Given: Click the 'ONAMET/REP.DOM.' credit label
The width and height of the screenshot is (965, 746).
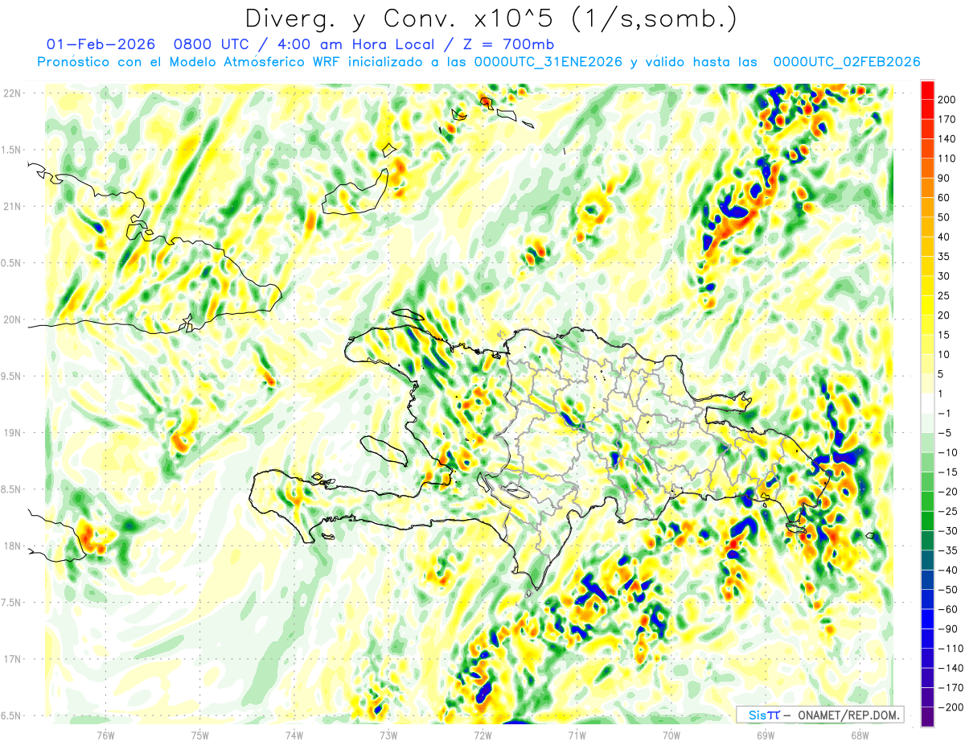Looking at the screenshot, I should (848, 715).
